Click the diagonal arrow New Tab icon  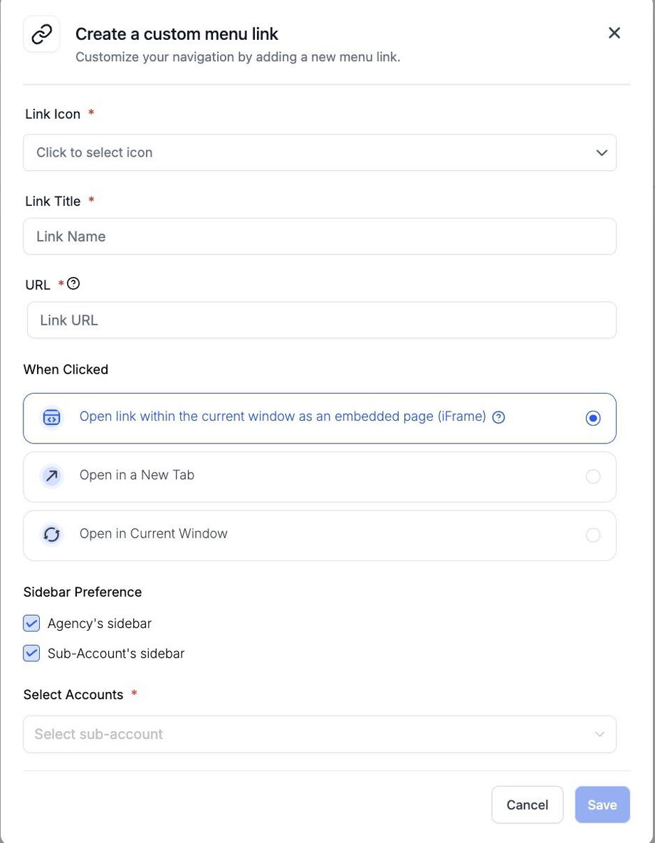click(x=51, y=475)
